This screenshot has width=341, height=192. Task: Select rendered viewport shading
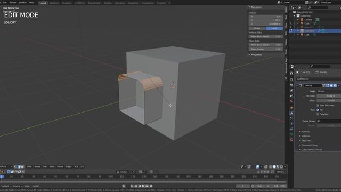(281, 167)
